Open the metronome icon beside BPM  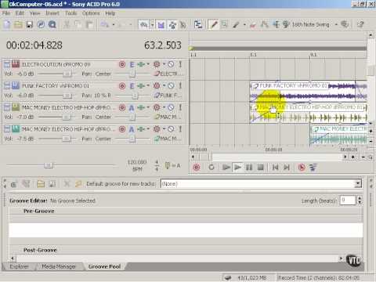(168, 165)
